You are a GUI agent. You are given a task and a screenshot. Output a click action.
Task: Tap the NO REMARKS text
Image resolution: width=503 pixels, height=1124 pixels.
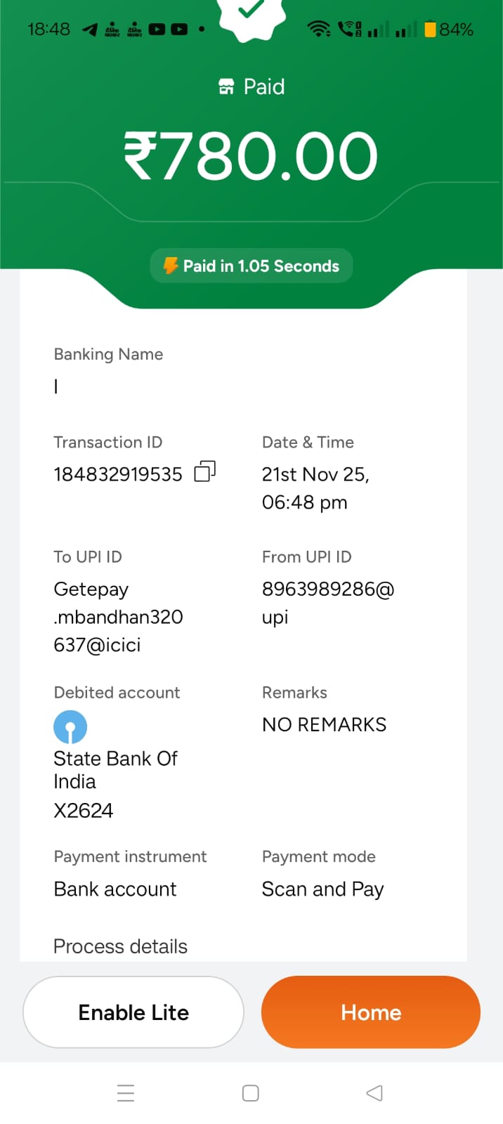(324, 725)
